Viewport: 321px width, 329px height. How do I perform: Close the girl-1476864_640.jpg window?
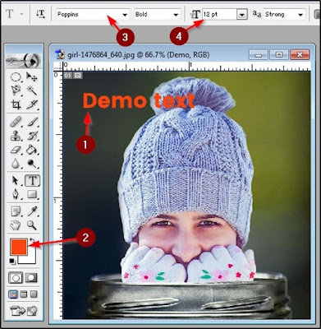tap(300, 54)
